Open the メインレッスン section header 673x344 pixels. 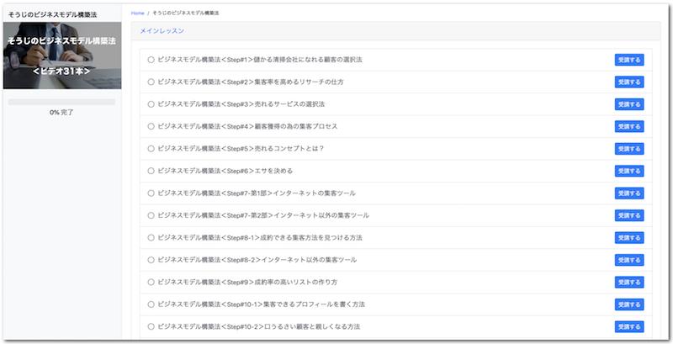click(162, 31)
